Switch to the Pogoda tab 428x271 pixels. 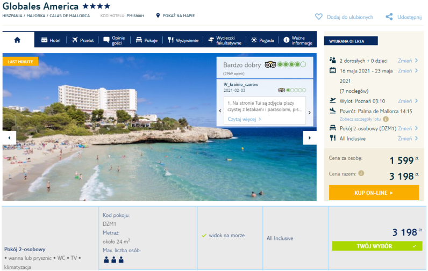(x=262, y=40)
